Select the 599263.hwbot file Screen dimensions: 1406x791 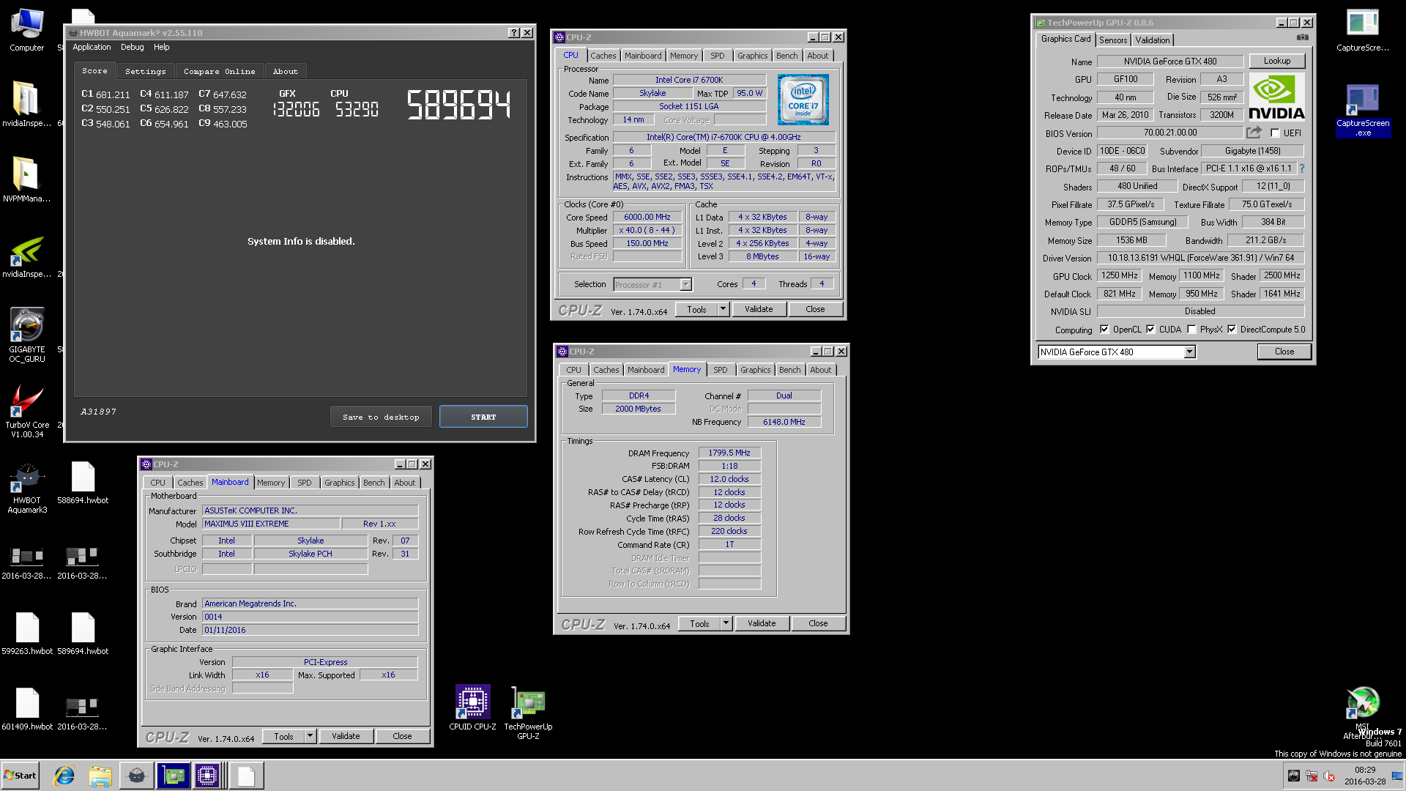27,634
